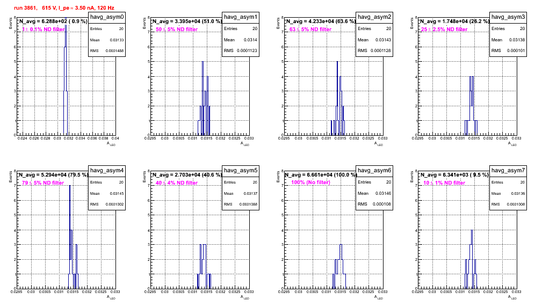535x307 pixels.
Task: Pick the Mean value 0.0314
Action: tap(250, 40)
